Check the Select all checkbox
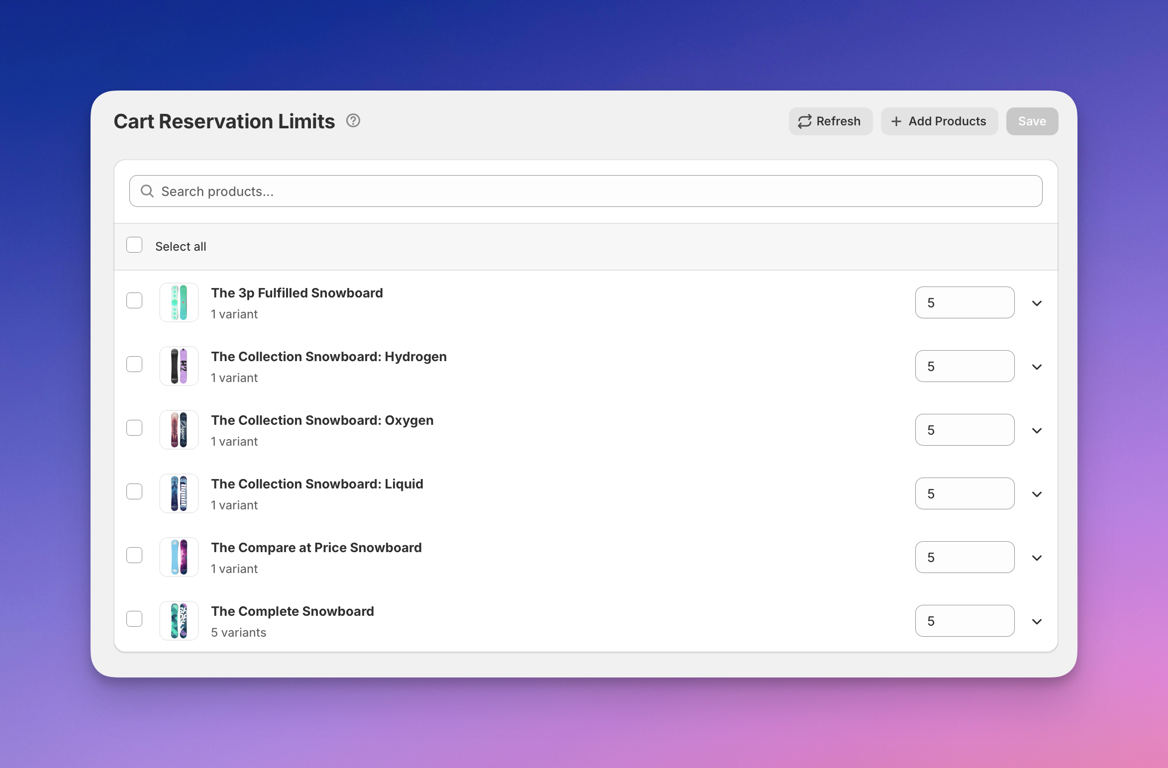This screenshot has height=768, width=1168. (134, 245)
